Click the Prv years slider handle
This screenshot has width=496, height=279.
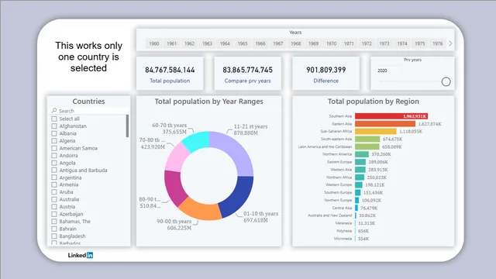point(446,81)
